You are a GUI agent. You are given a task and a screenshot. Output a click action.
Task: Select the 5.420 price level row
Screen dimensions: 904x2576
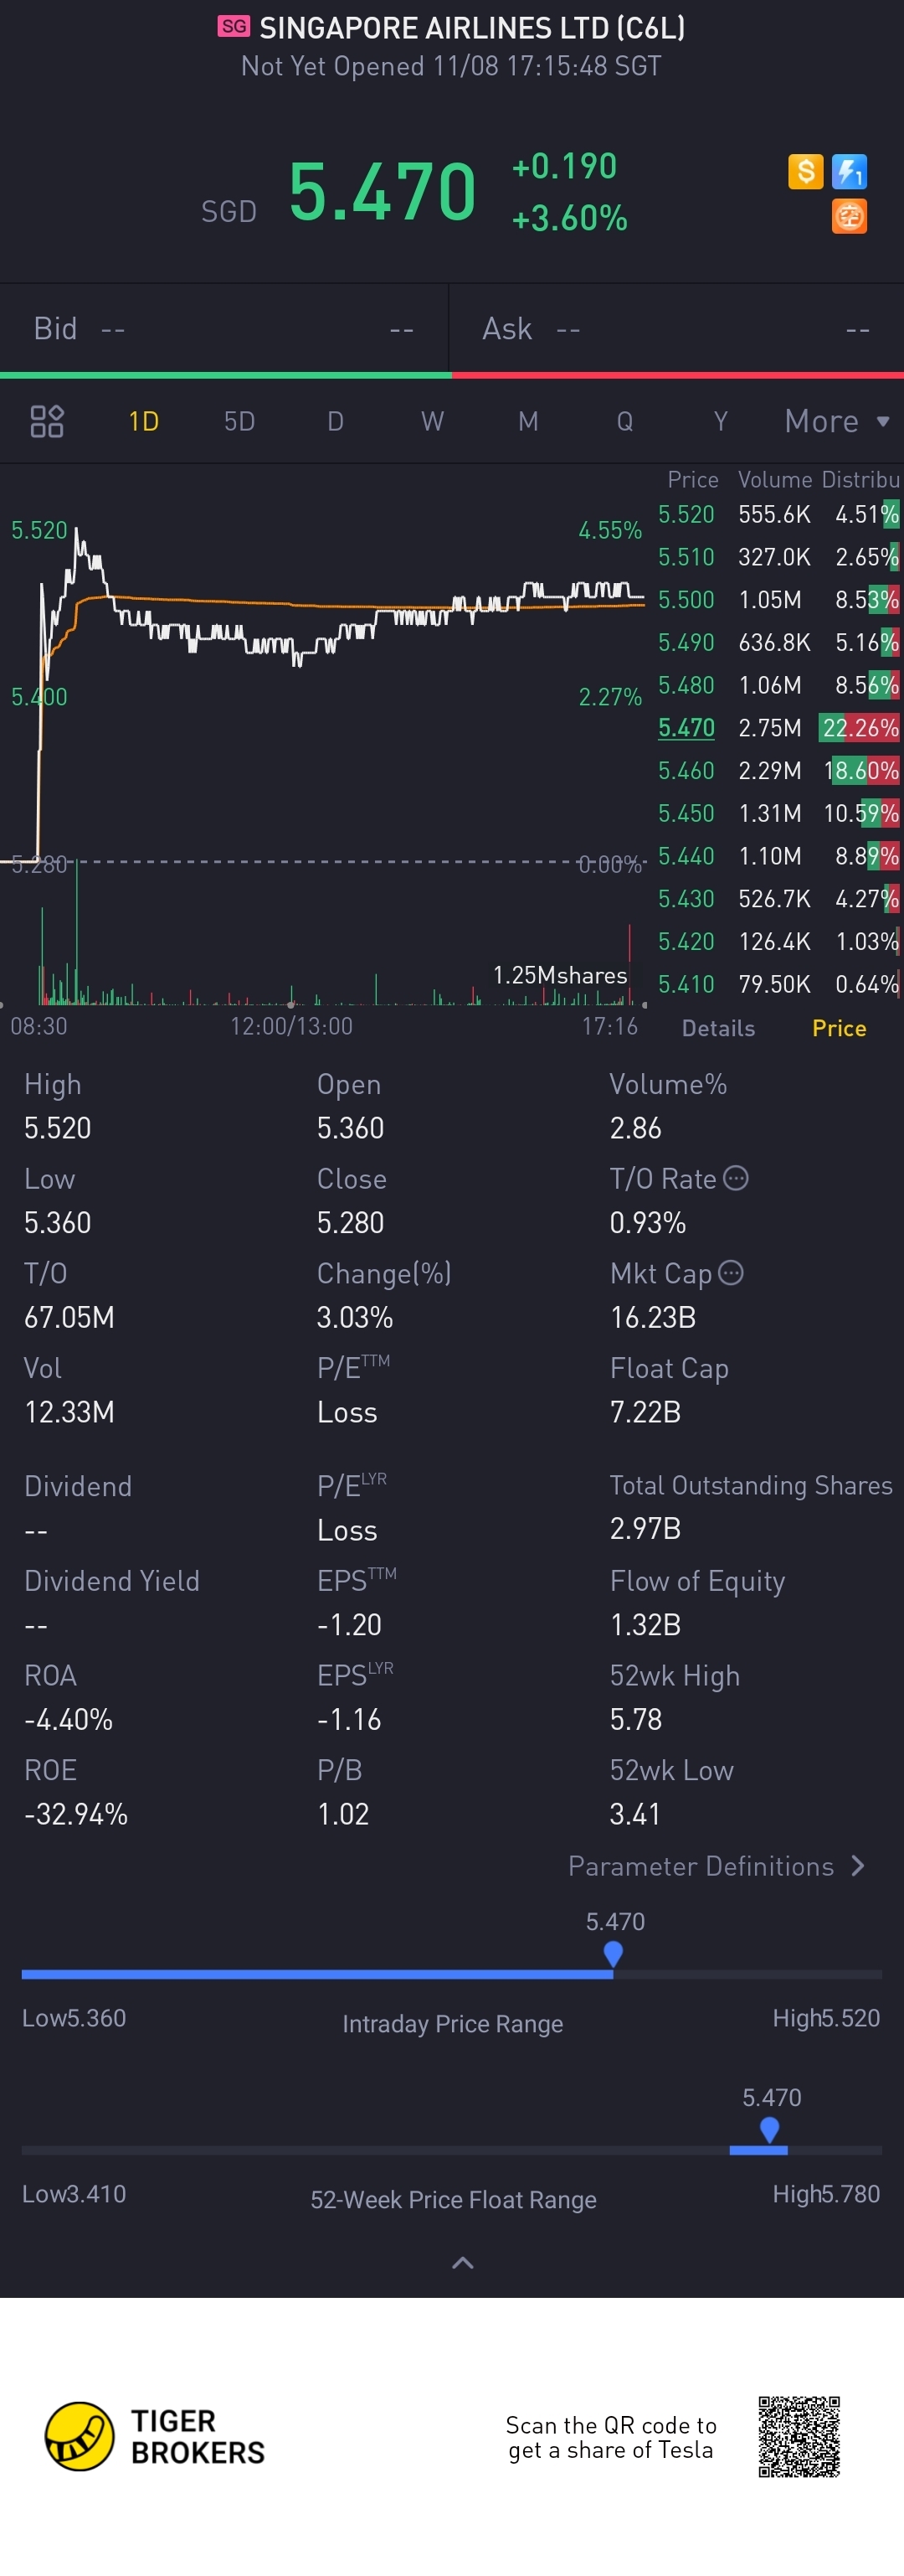click(x=778, y=942)
